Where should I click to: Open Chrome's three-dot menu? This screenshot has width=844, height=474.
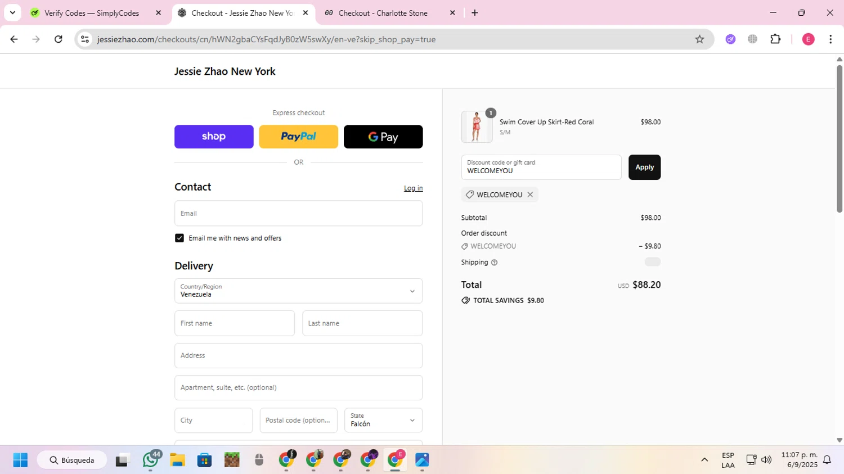(830, 39)
